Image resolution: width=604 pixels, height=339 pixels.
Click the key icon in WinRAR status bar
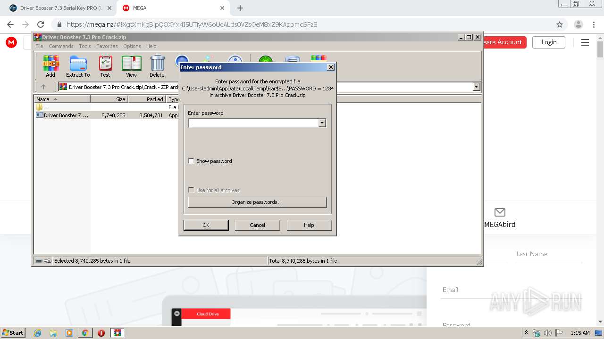47,261
